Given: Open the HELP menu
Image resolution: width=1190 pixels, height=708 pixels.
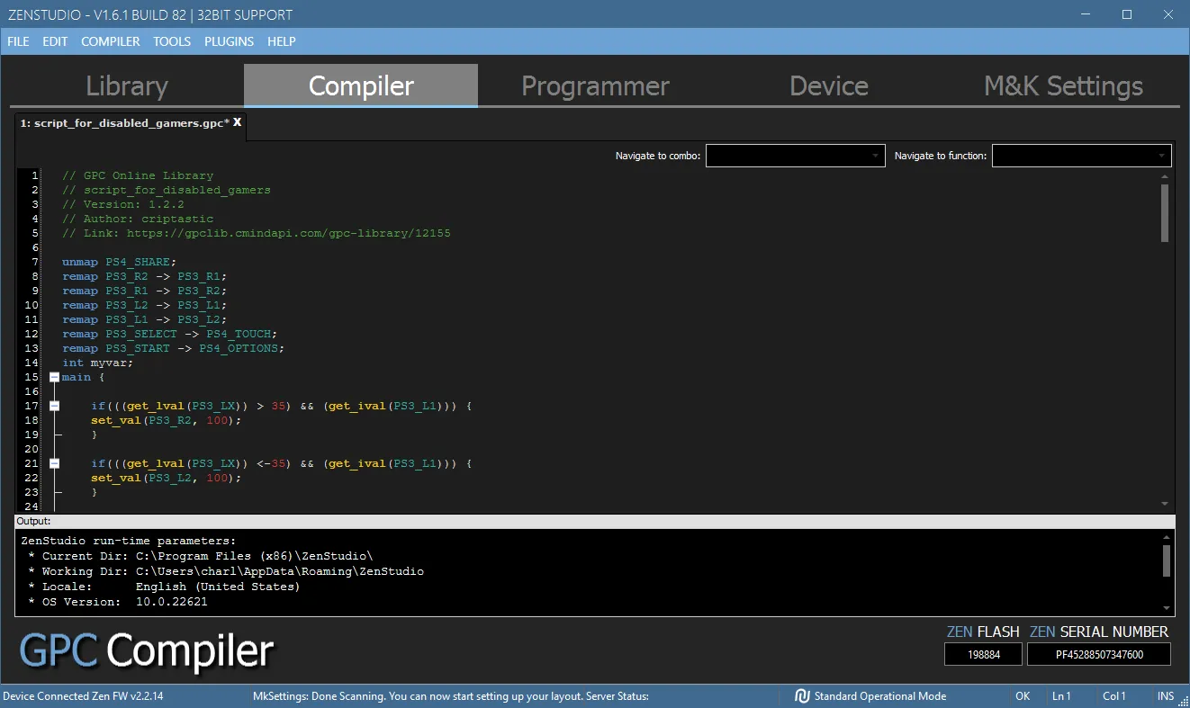Looking at the screenshot, I should [282, 41].
